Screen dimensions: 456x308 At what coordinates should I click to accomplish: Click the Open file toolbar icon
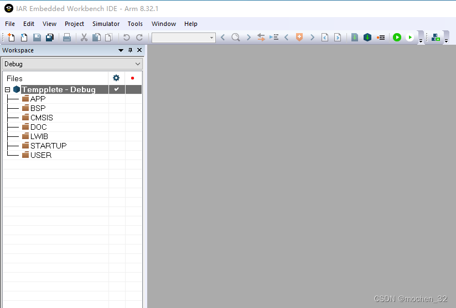tap(24, 38)
